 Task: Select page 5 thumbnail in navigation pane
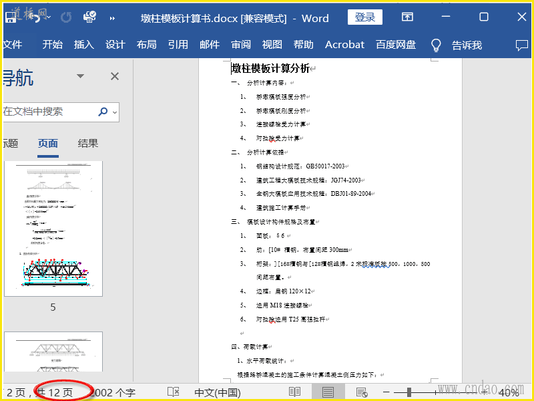53,229
